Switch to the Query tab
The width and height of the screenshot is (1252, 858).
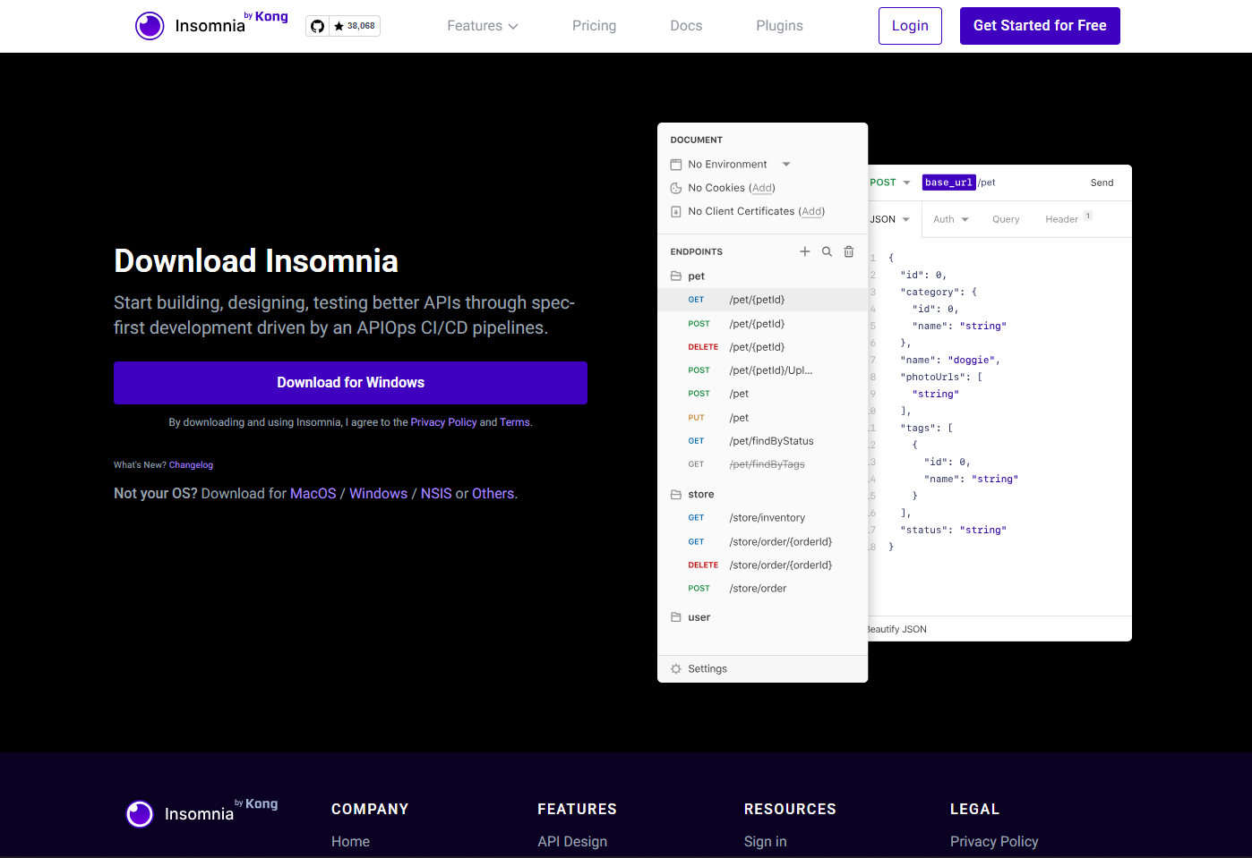pyautogui.click(x=1006, y=218)
